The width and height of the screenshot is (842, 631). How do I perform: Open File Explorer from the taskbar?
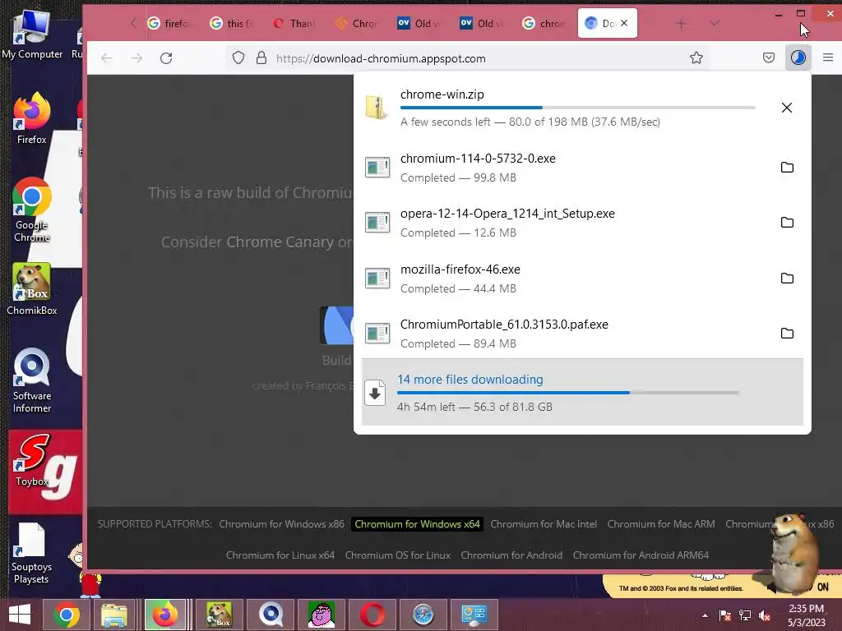113,615
